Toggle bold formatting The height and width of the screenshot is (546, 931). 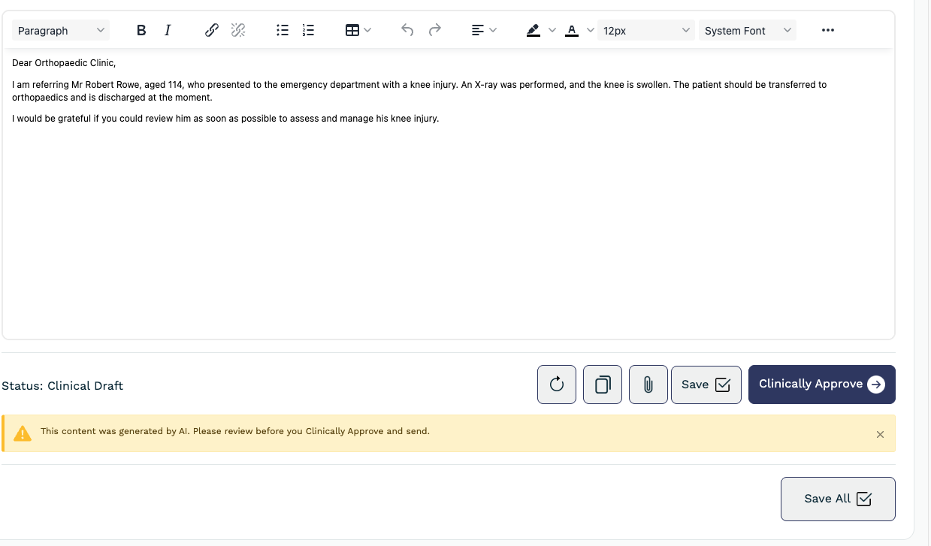pyautogui.click(x=141, y=31)
